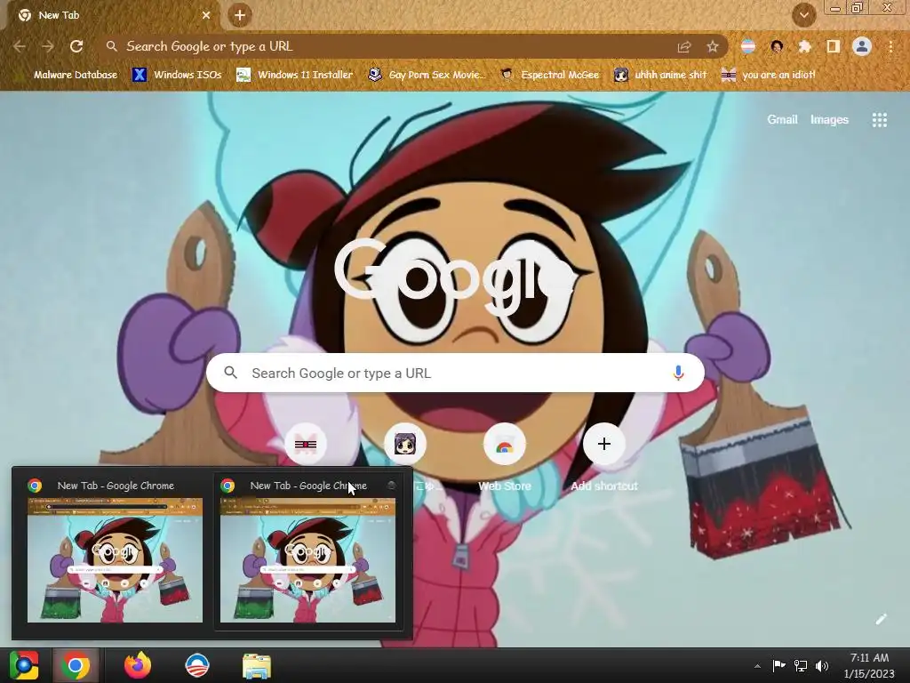Click the Share this page icon

(684, 47)
